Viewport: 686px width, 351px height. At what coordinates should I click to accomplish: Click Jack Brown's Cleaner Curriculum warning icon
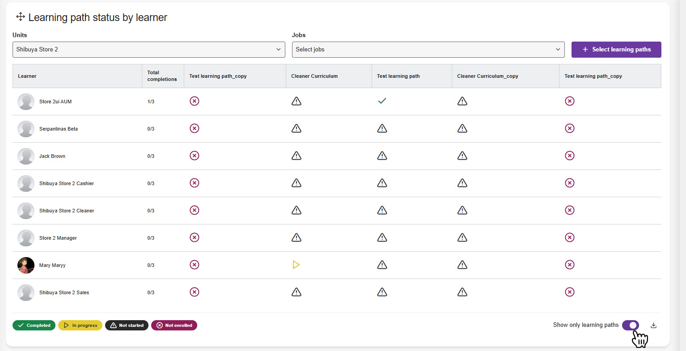pyautogui.click(x=296, y=156)
